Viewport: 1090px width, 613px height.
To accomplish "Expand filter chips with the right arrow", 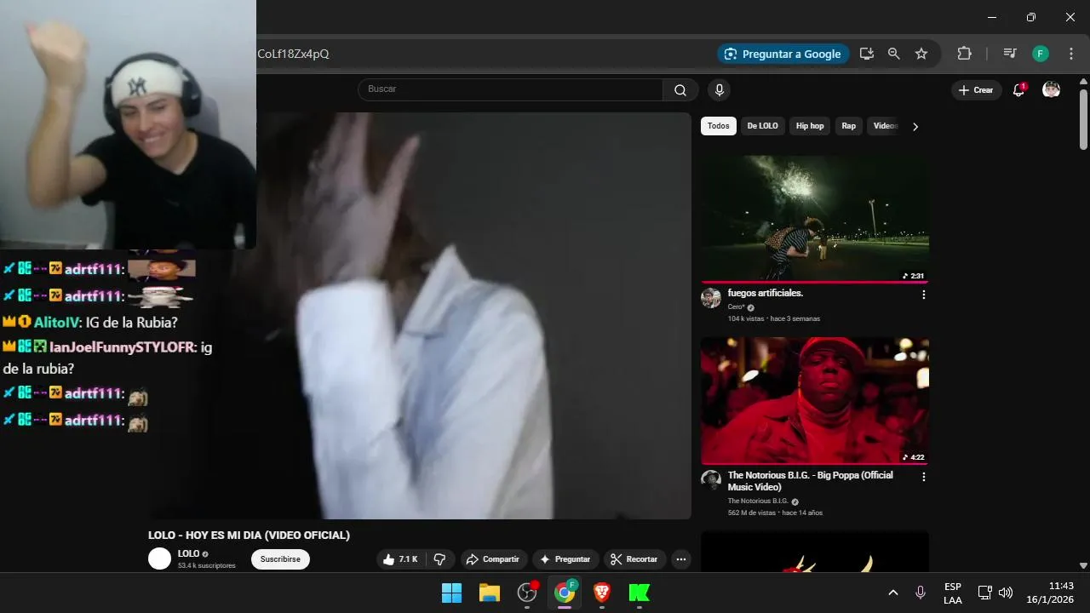I will (x=915, y=127).
